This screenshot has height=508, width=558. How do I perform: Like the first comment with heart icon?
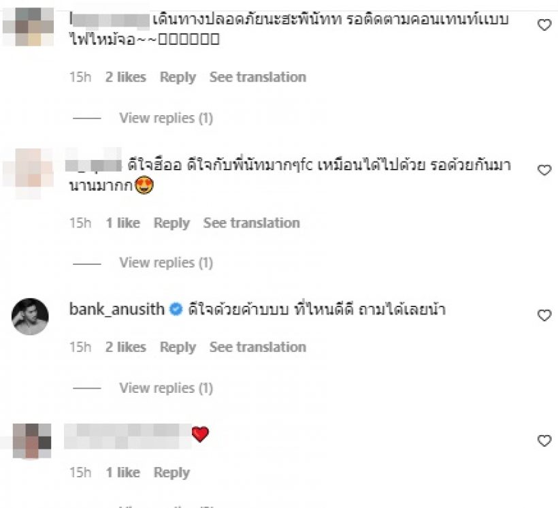[x=544, y=25]
